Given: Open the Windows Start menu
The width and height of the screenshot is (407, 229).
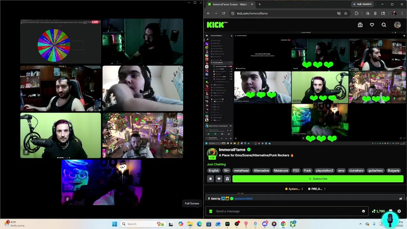Looking at the screenshot, I should pos(115,224).
